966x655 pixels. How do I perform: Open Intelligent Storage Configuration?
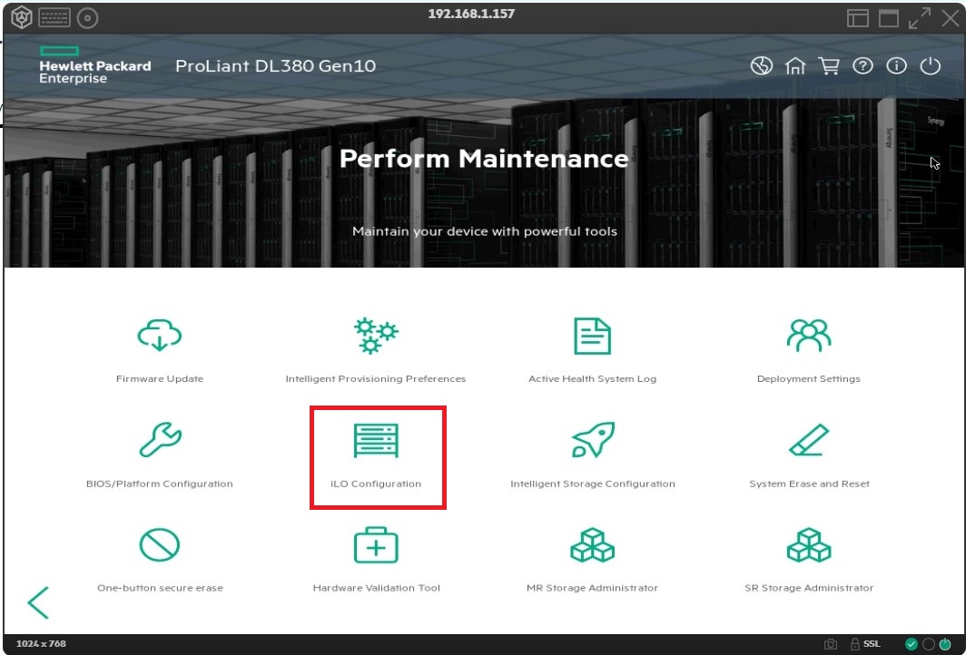(592, 454)
